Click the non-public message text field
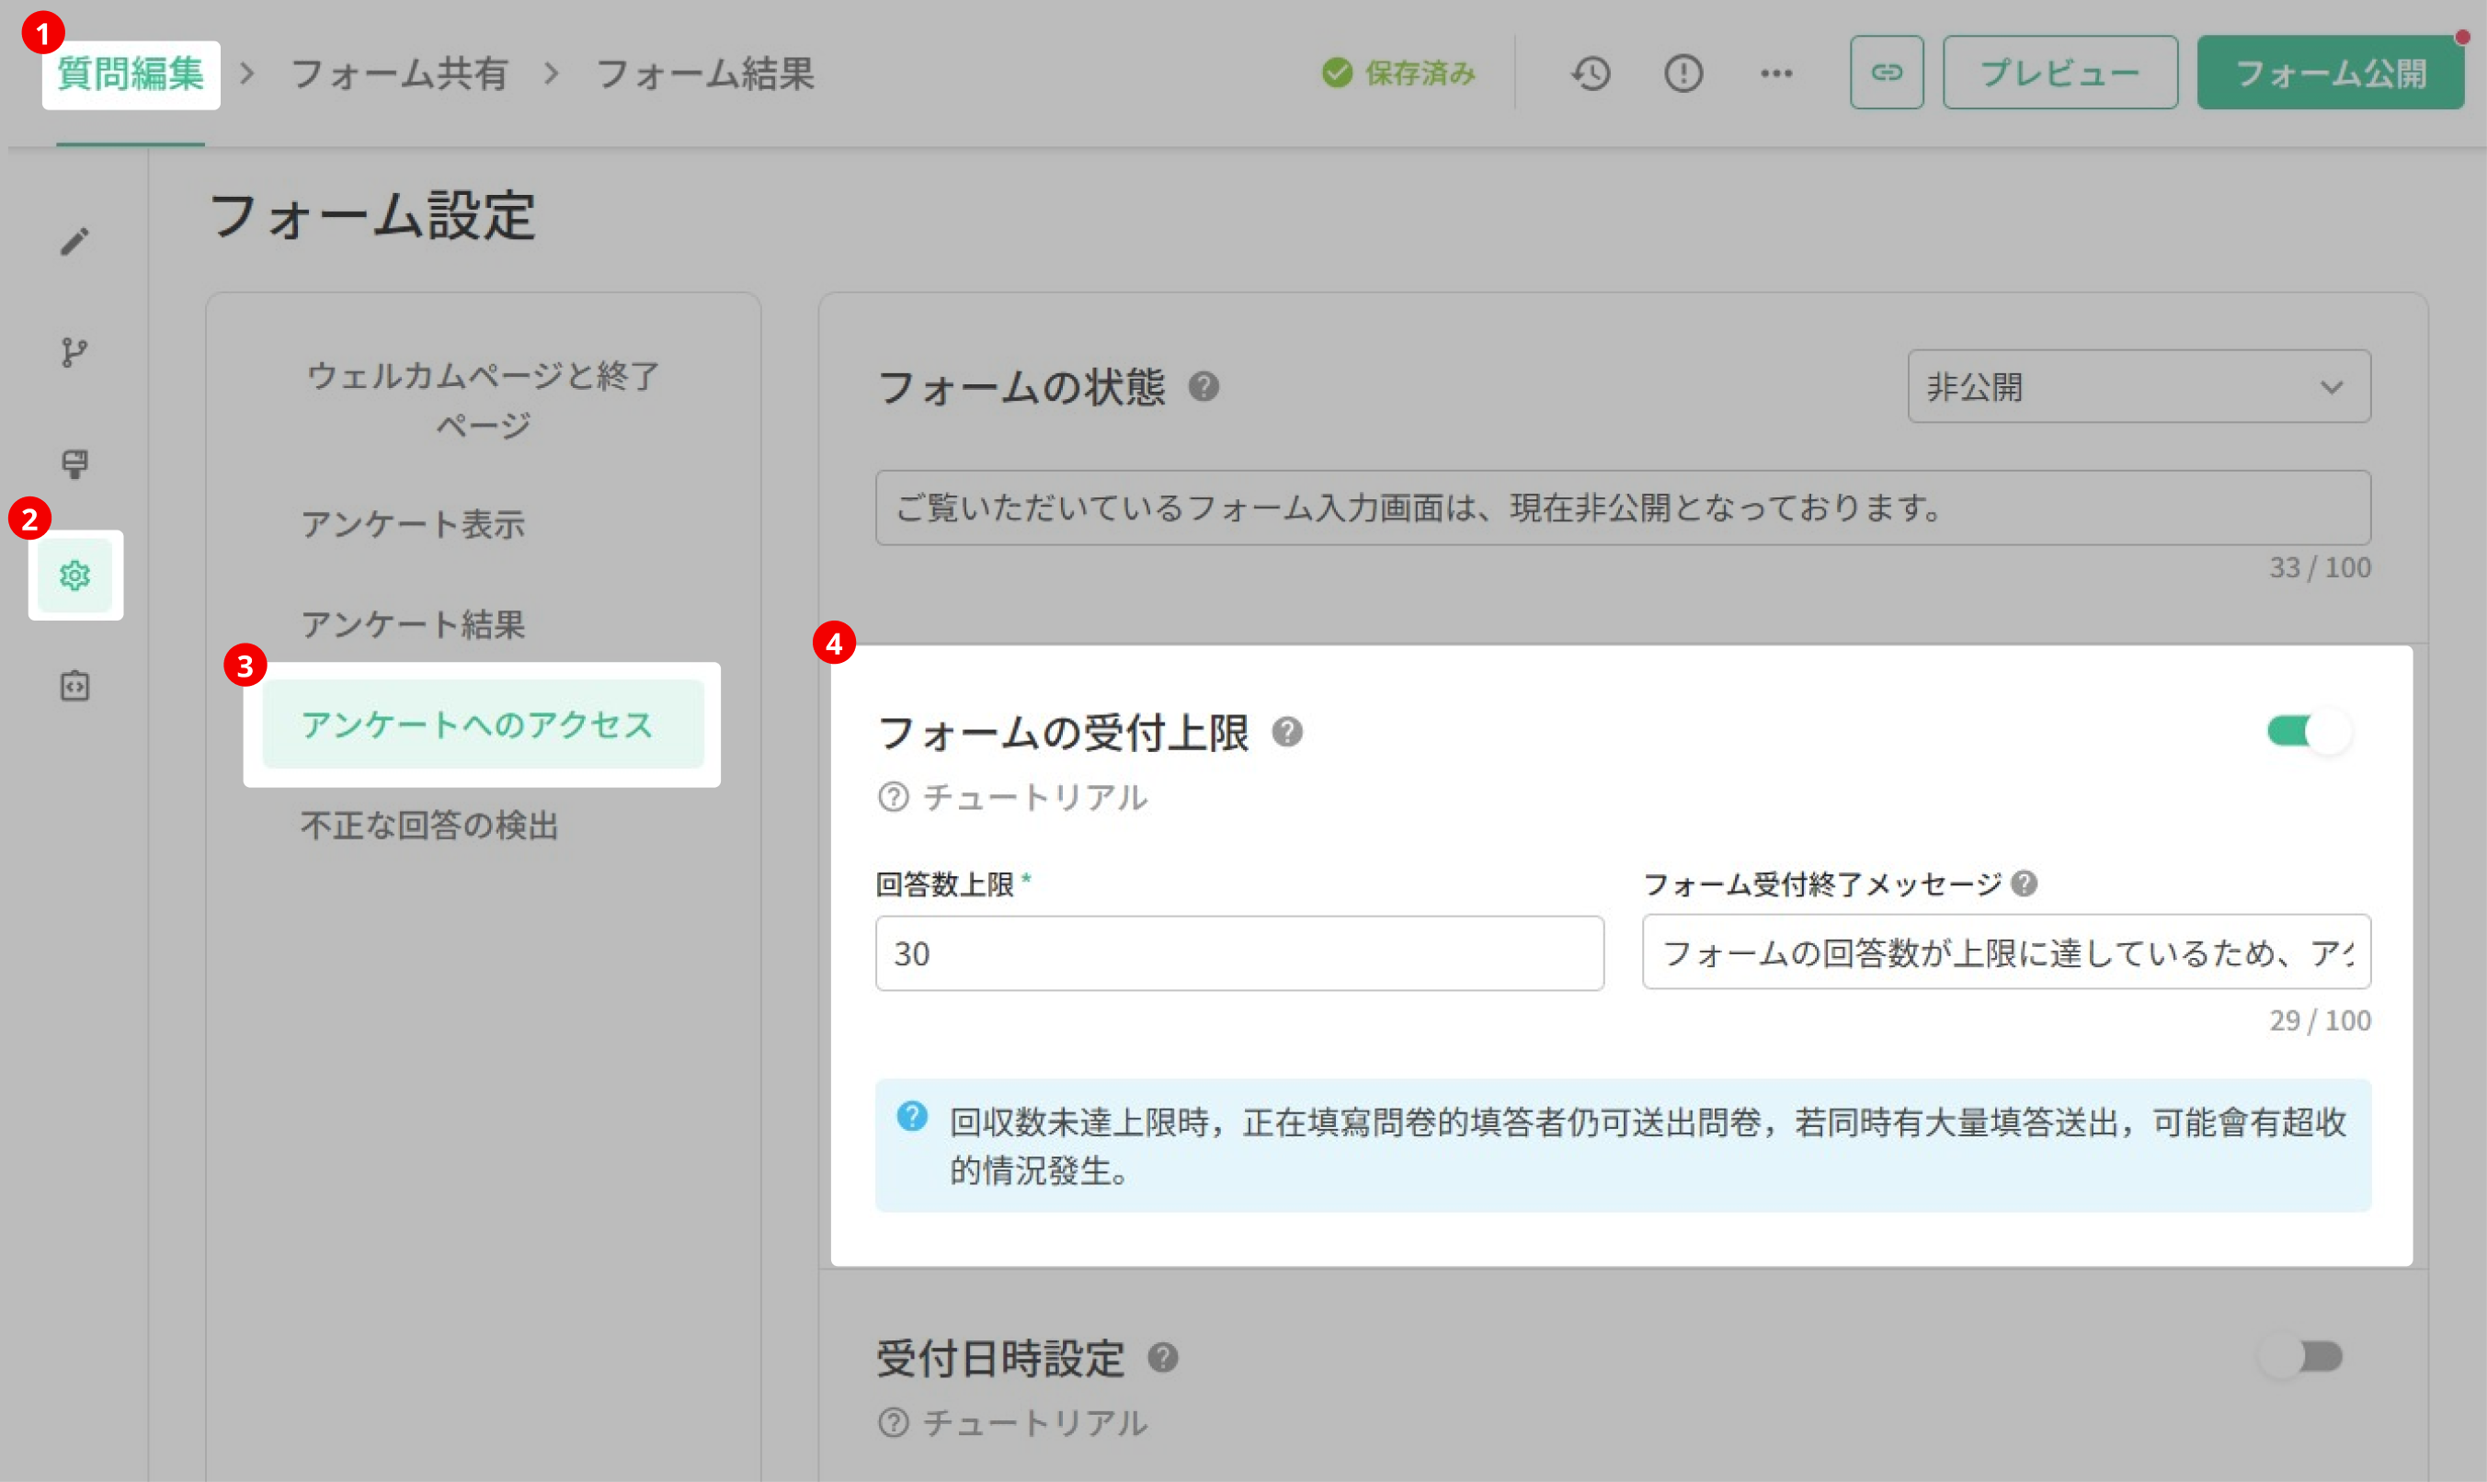The height and width of the screenshot is (1482, 2487). 1624,507
